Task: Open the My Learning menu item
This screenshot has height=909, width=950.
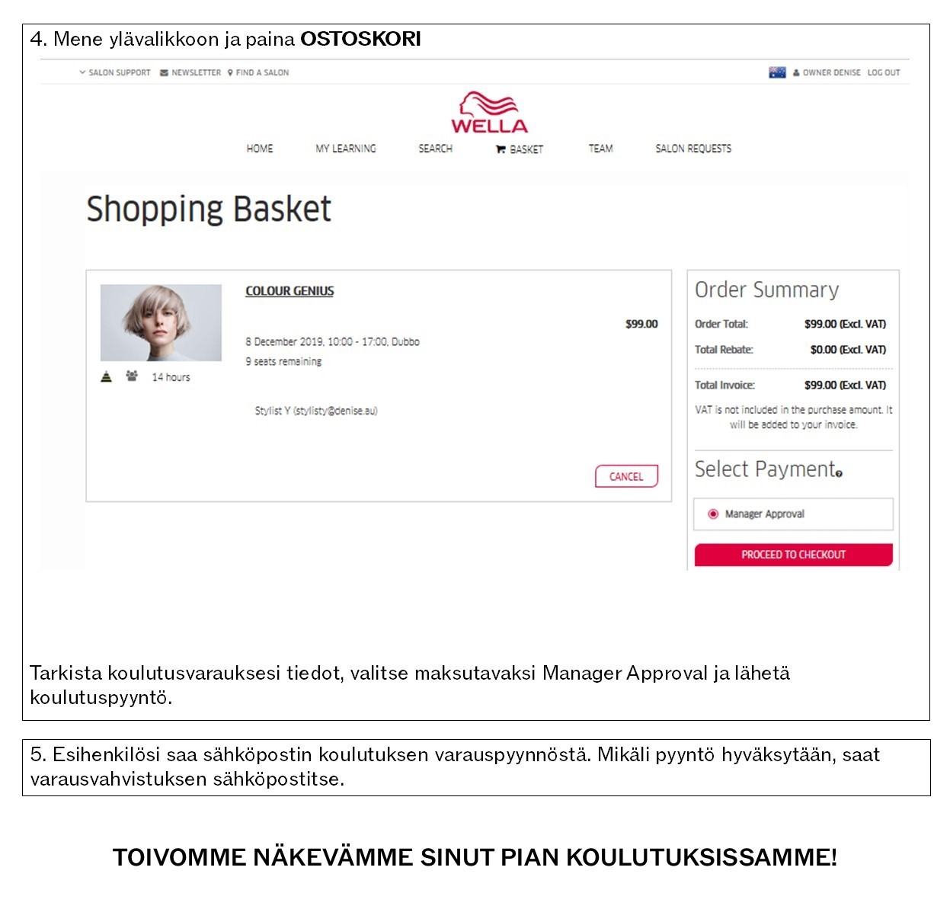Action: [346, 149]
